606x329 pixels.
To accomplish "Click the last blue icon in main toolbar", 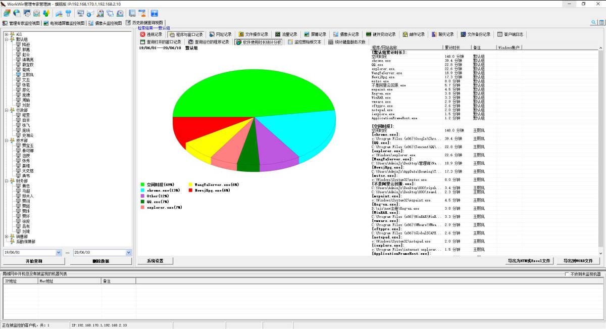I will 155,13.
